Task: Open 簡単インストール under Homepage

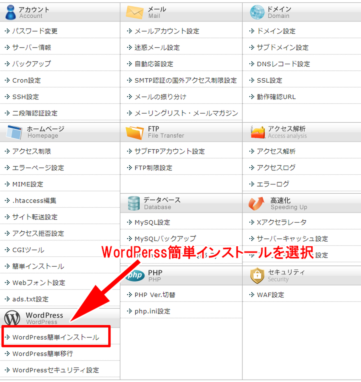Action: (x=38, y=266)
